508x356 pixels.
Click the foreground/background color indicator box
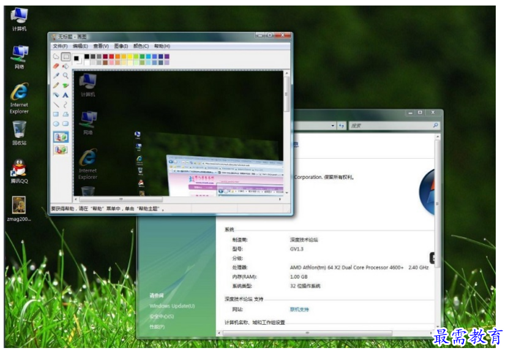77,59
